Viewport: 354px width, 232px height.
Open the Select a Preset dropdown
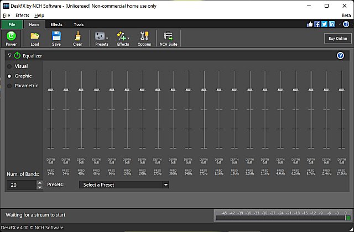(x=124, y=184)
